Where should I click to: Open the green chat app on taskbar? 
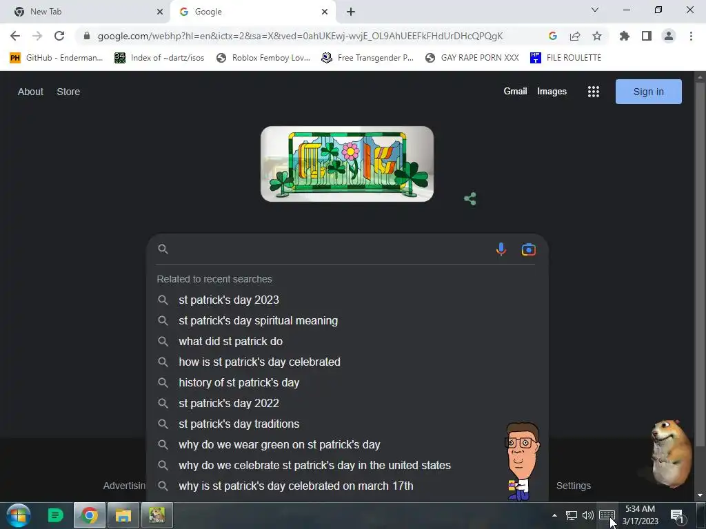click(x=55, y=515)
